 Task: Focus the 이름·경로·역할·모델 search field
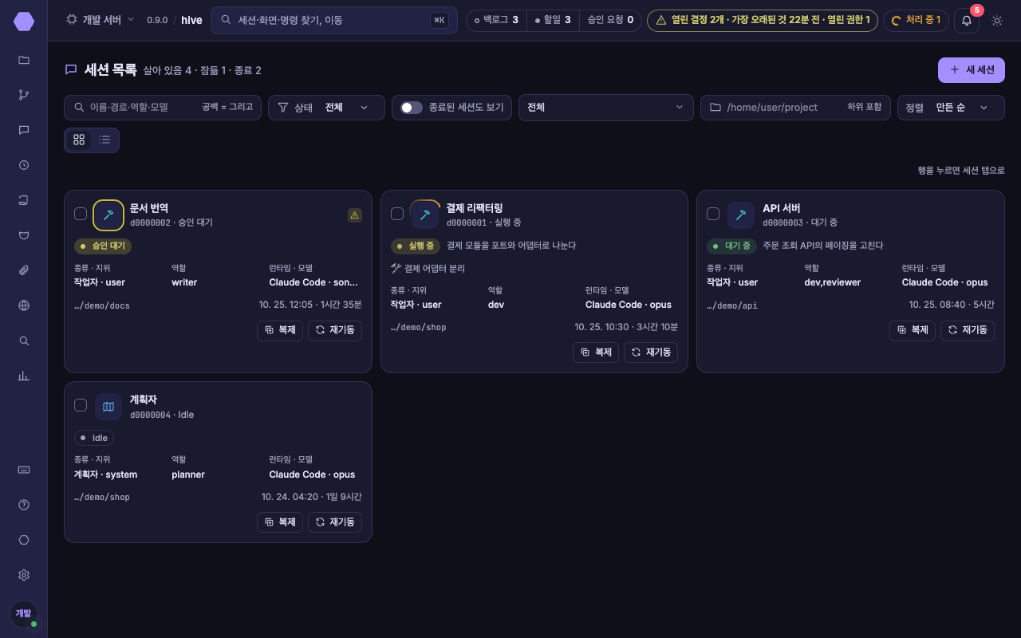tap(163, 108)
